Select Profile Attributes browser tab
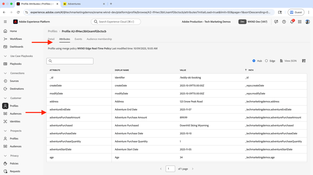Screen dimensions: 313x175 point(37,4)
